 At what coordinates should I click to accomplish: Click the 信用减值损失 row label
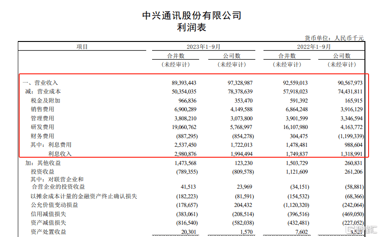pos(48,214)
